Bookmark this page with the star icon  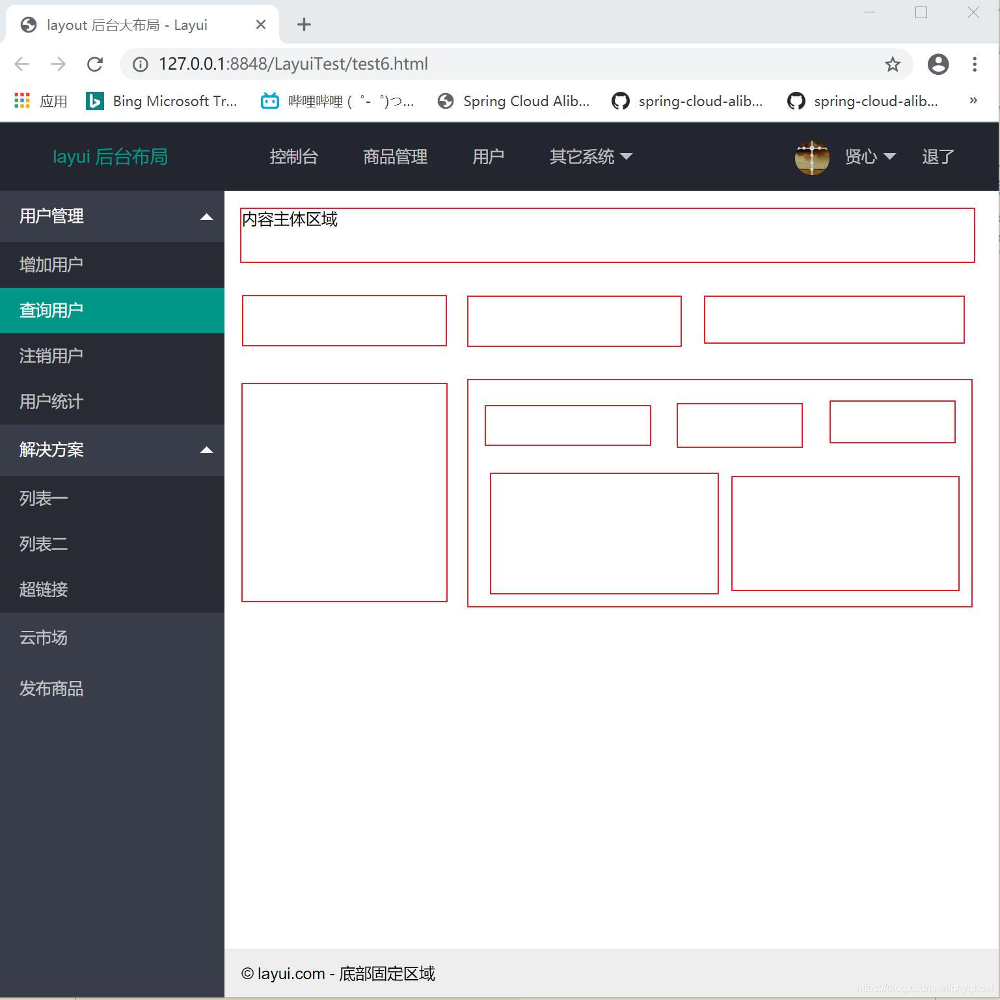tap(892, 64)
